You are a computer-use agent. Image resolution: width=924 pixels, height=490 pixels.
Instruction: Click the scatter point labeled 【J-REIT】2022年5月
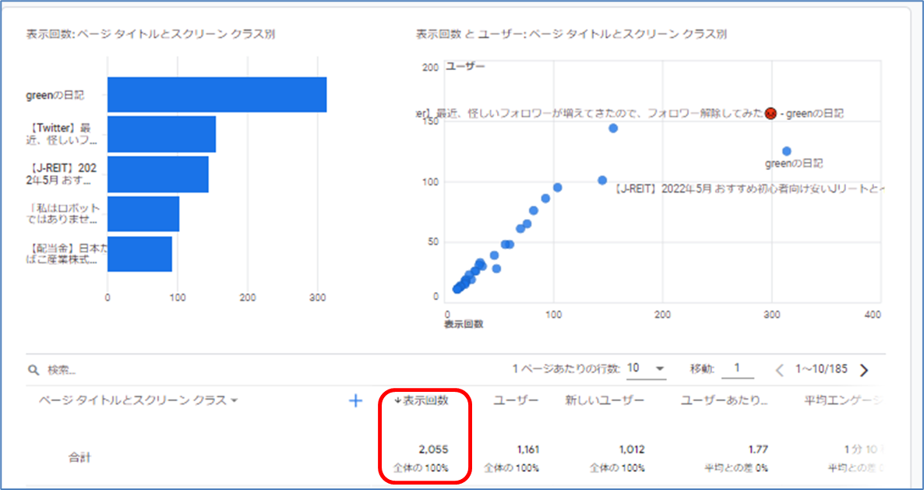coord(602,180)
